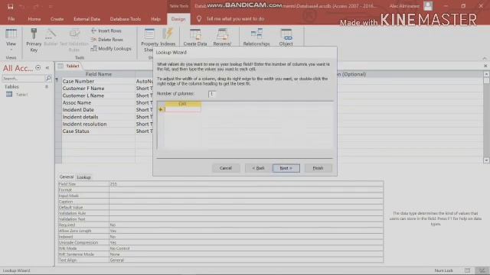Select the Design ribbon tab
Viewport: 490px width, 275px height.
(x=178, y=19)
